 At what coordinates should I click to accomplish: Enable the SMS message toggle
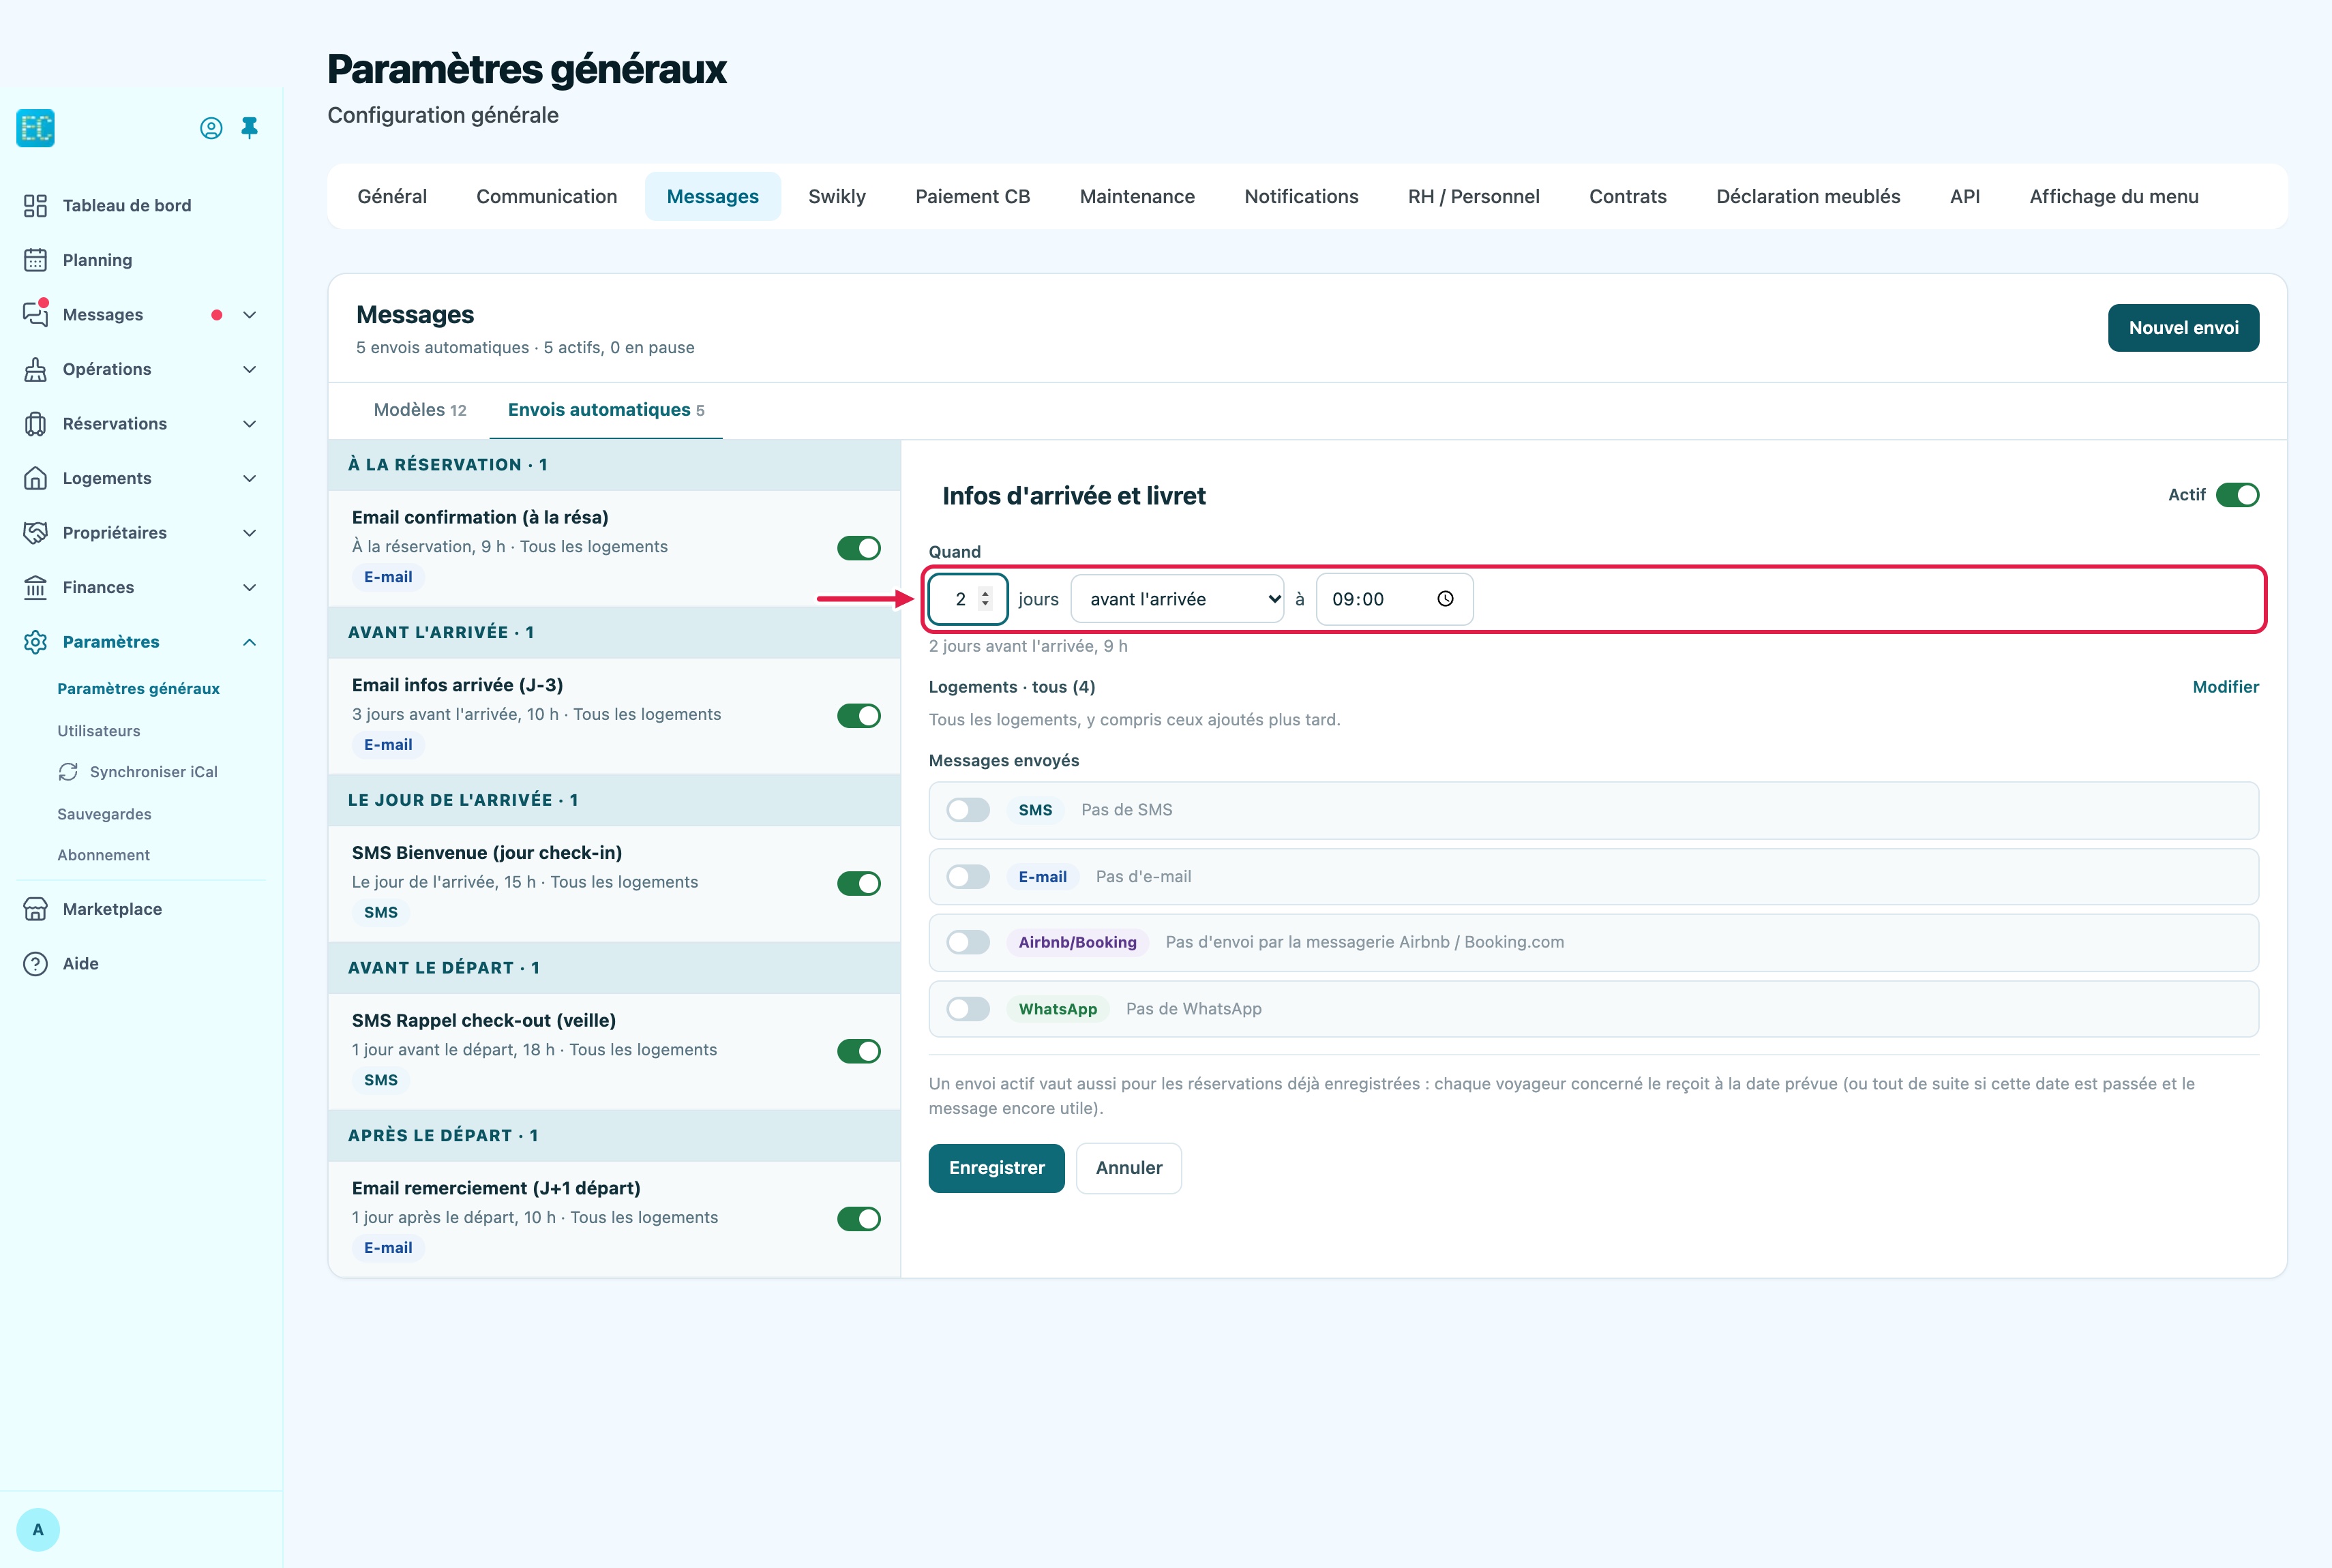(968, 810)
